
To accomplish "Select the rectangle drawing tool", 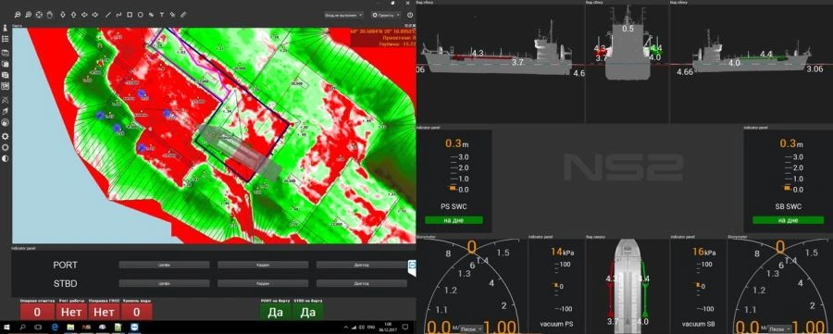I will coord(130,14).
